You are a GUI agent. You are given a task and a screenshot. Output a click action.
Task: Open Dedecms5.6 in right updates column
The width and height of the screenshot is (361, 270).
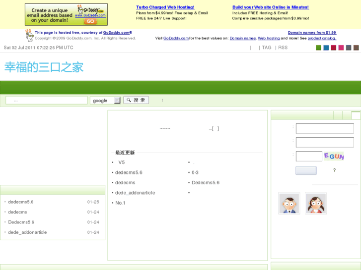click(206, 183)
